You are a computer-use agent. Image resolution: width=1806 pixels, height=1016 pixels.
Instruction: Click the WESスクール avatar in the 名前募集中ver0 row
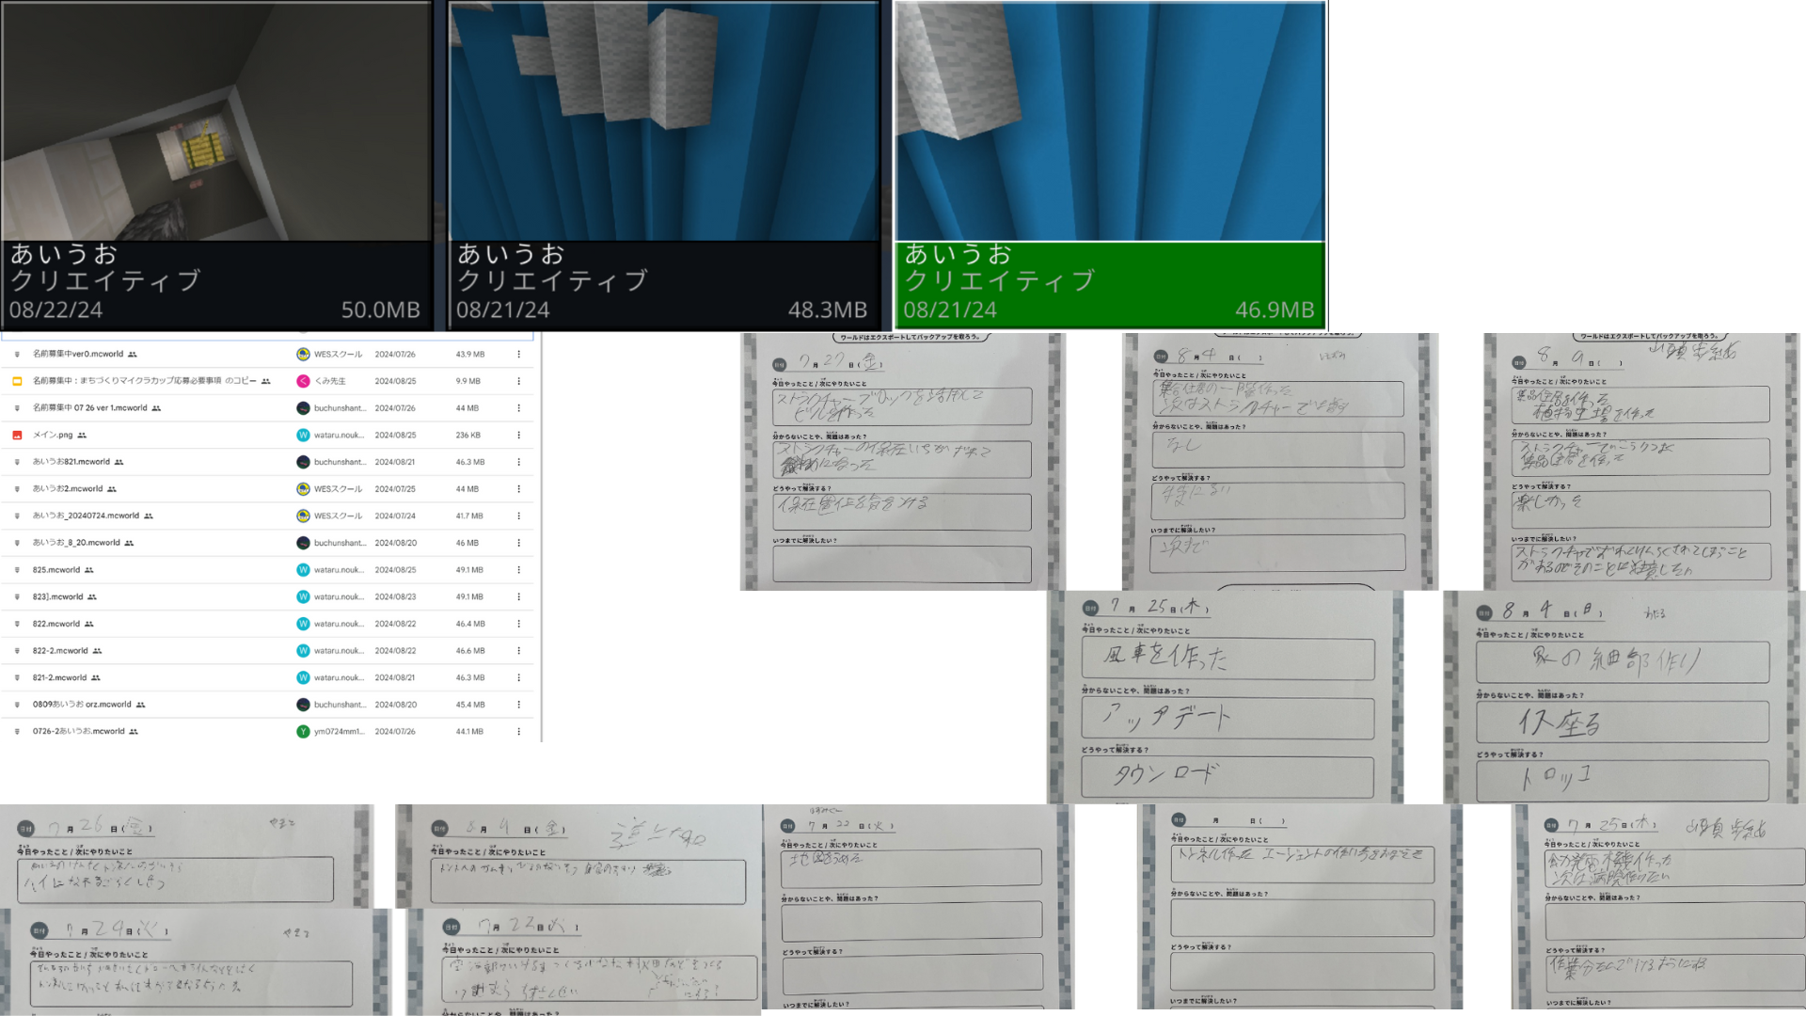click(x=303, y=355)
